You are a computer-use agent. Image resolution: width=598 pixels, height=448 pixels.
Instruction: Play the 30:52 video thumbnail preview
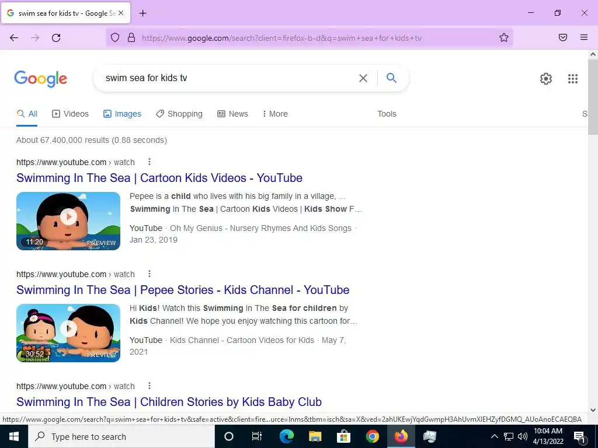coord(68,333)
